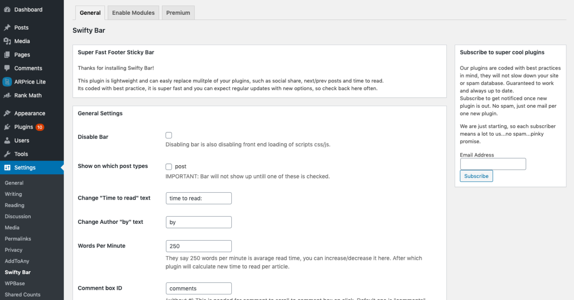
Task: Open Media settings submenu link
Action: 12,227
